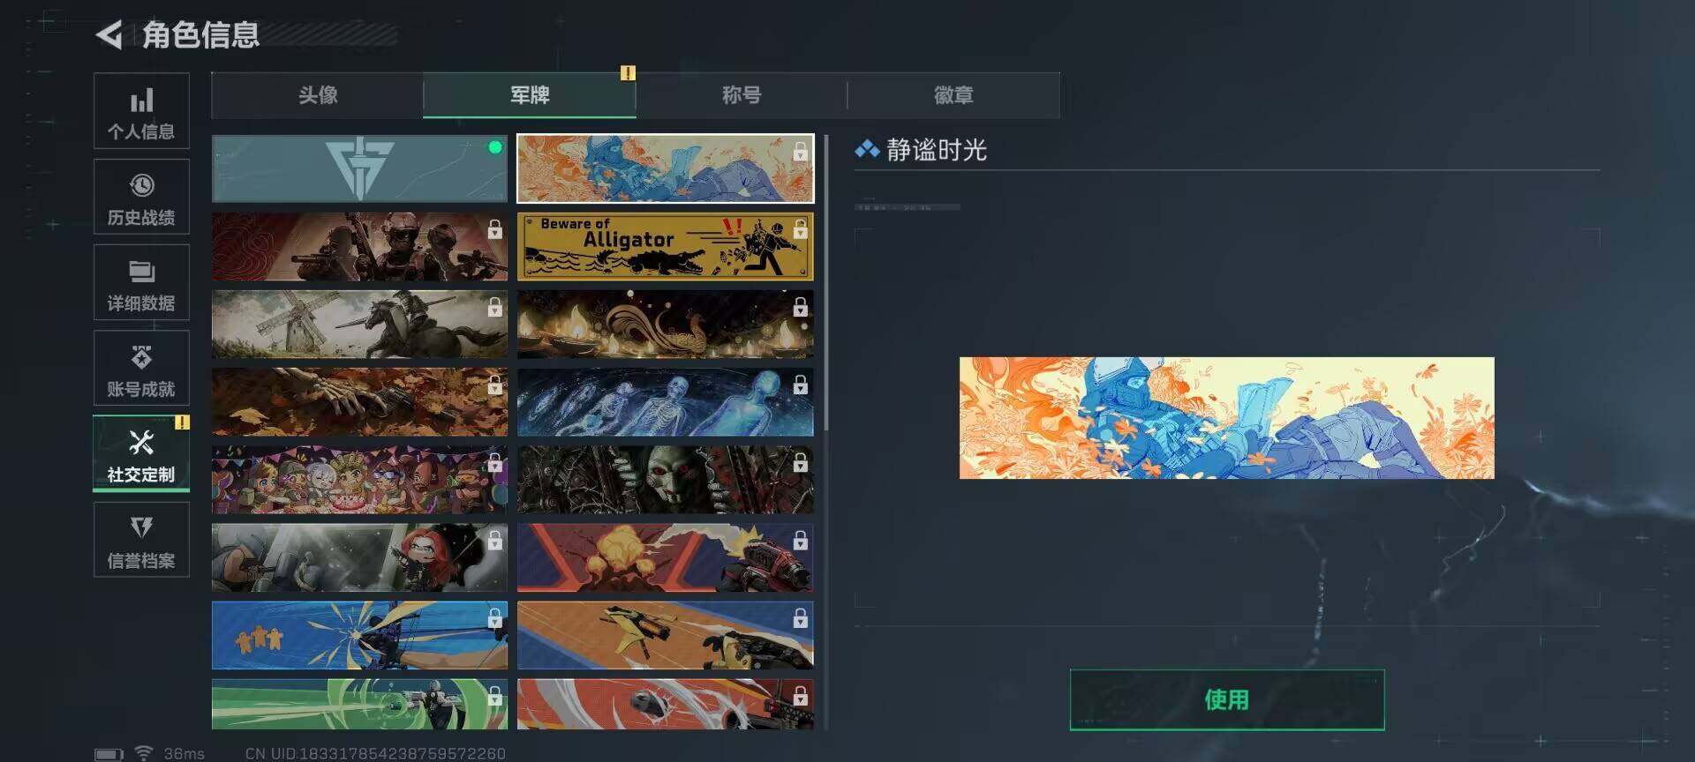Select the Jigsaw puppet face dog tag
The image size is (1695, 762).
[665, 480]
